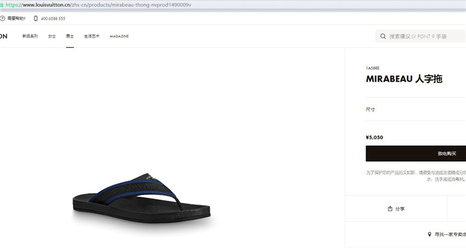
Task: Click the product care note text
Action: pyautogui.click(x=416, y=176)
